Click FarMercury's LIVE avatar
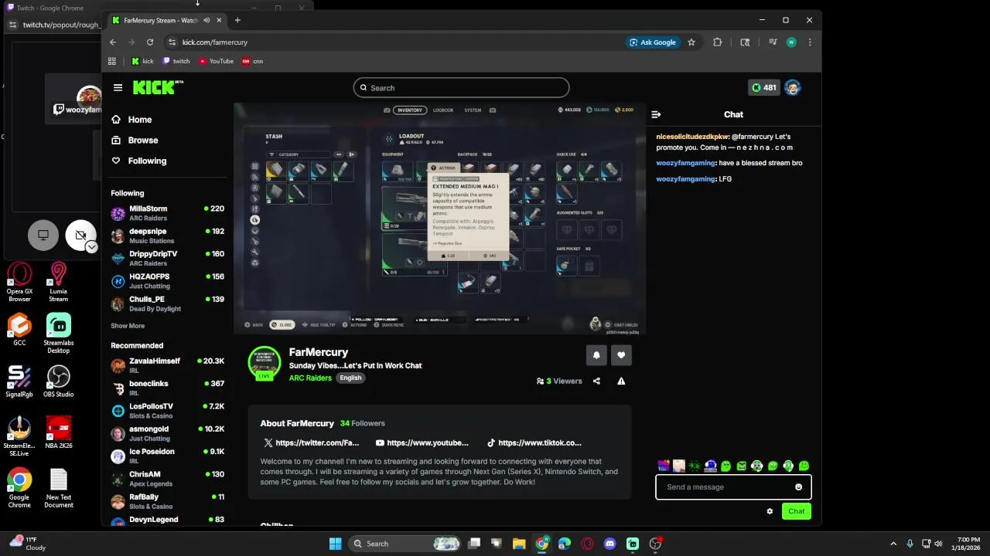The height and width of the screenshot is (556, 990). pyautogui.click(x=265, y=364)
